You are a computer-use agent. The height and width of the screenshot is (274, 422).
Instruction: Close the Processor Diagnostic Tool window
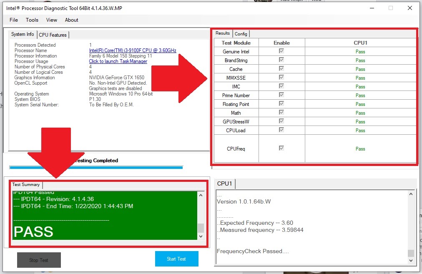pos(410,8)
